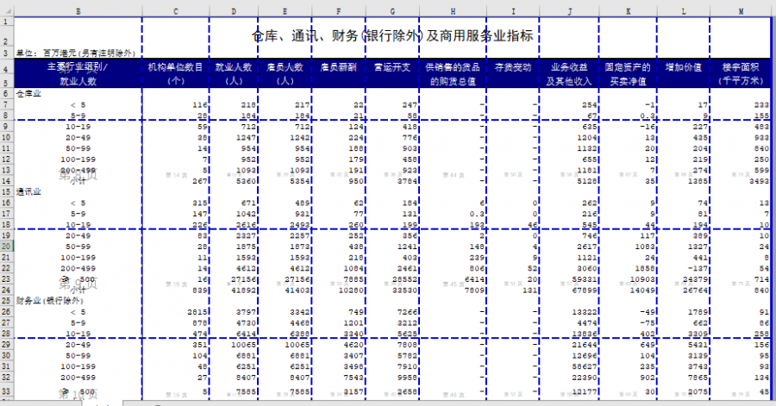Click cell 5128 in row 14

point(586,181)
